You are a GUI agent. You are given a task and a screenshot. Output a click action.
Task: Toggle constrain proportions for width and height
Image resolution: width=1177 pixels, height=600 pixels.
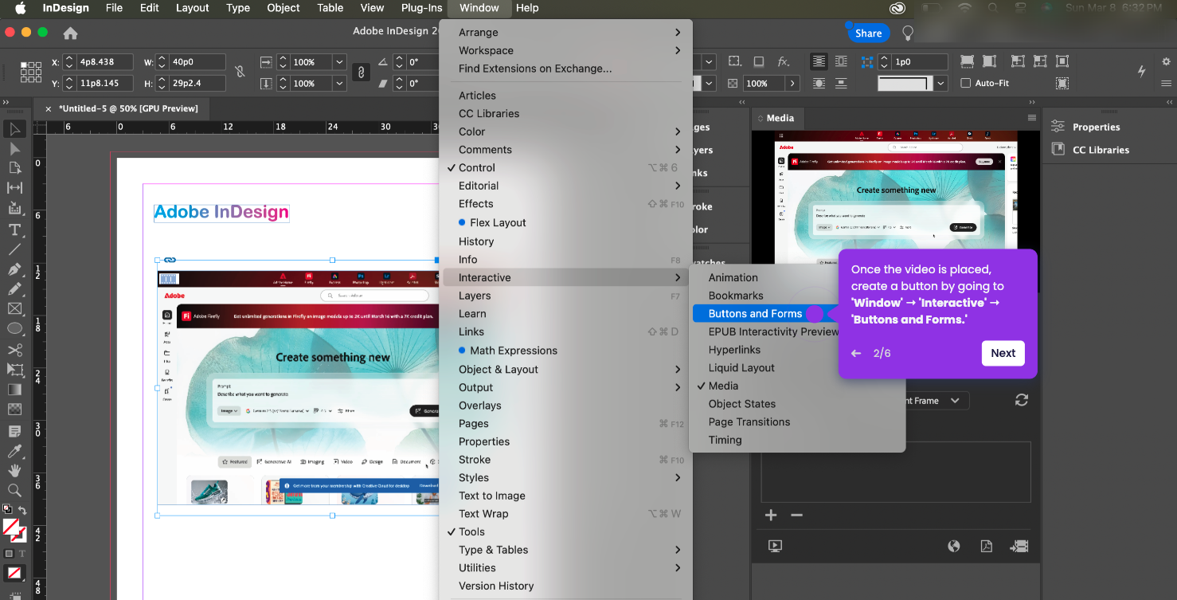[x=240, y=72]
